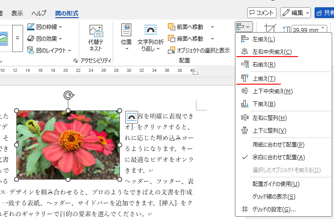Click the 代替テキスト alt text button
This screenshot has height=219, width=334.
(96, 38)
